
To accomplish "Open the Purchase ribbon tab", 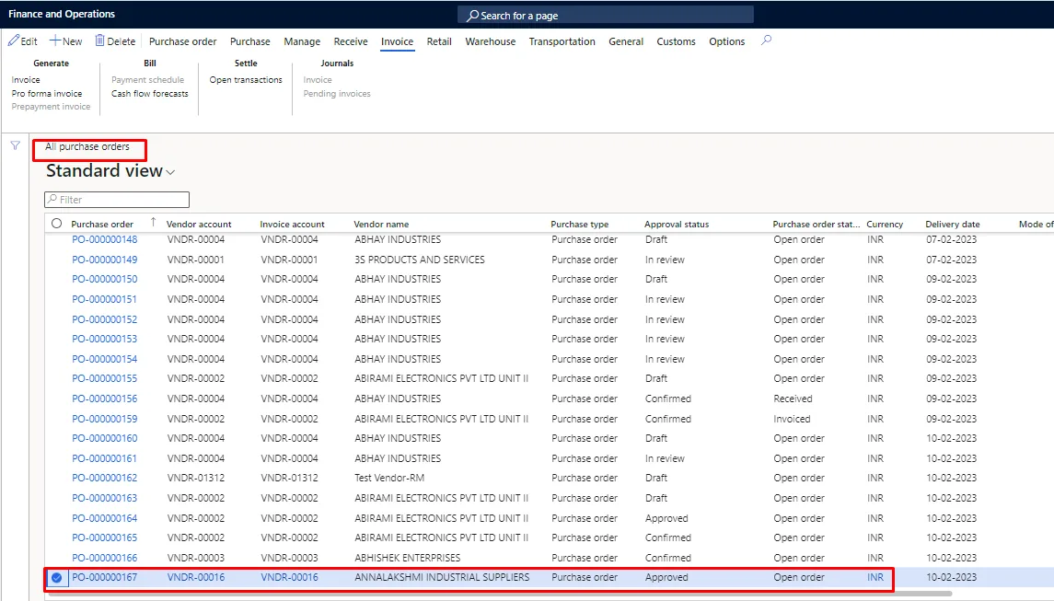I will pyautogui.click(x=250, y=41).
